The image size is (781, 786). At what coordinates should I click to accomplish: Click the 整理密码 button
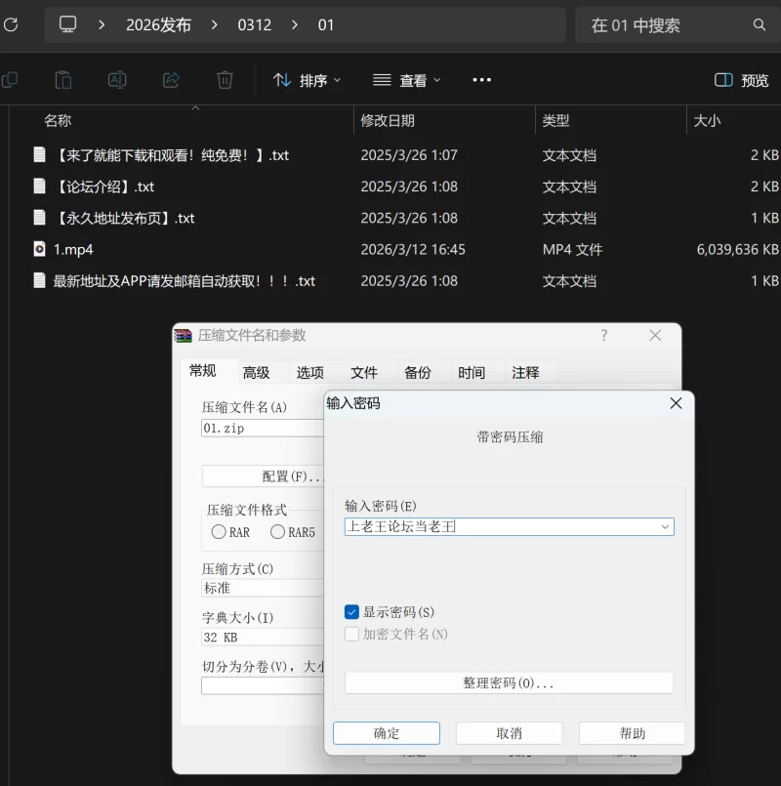(509, 683)
